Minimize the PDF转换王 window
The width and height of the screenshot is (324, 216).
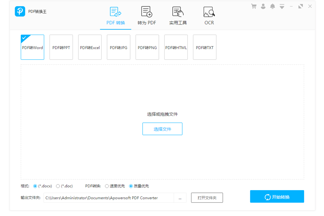click(x=291, y=6)
